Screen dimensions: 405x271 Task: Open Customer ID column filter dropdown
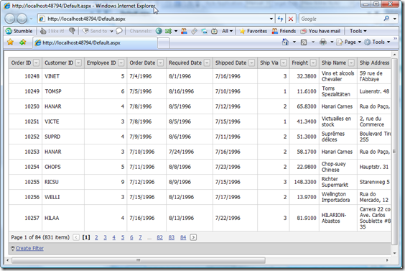coord(78,63)
